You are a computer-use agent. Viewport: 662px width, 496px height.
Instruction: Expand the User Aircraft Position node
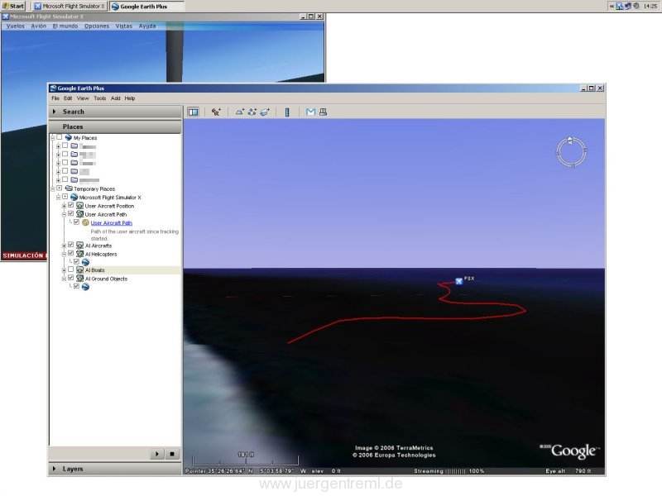65,206
